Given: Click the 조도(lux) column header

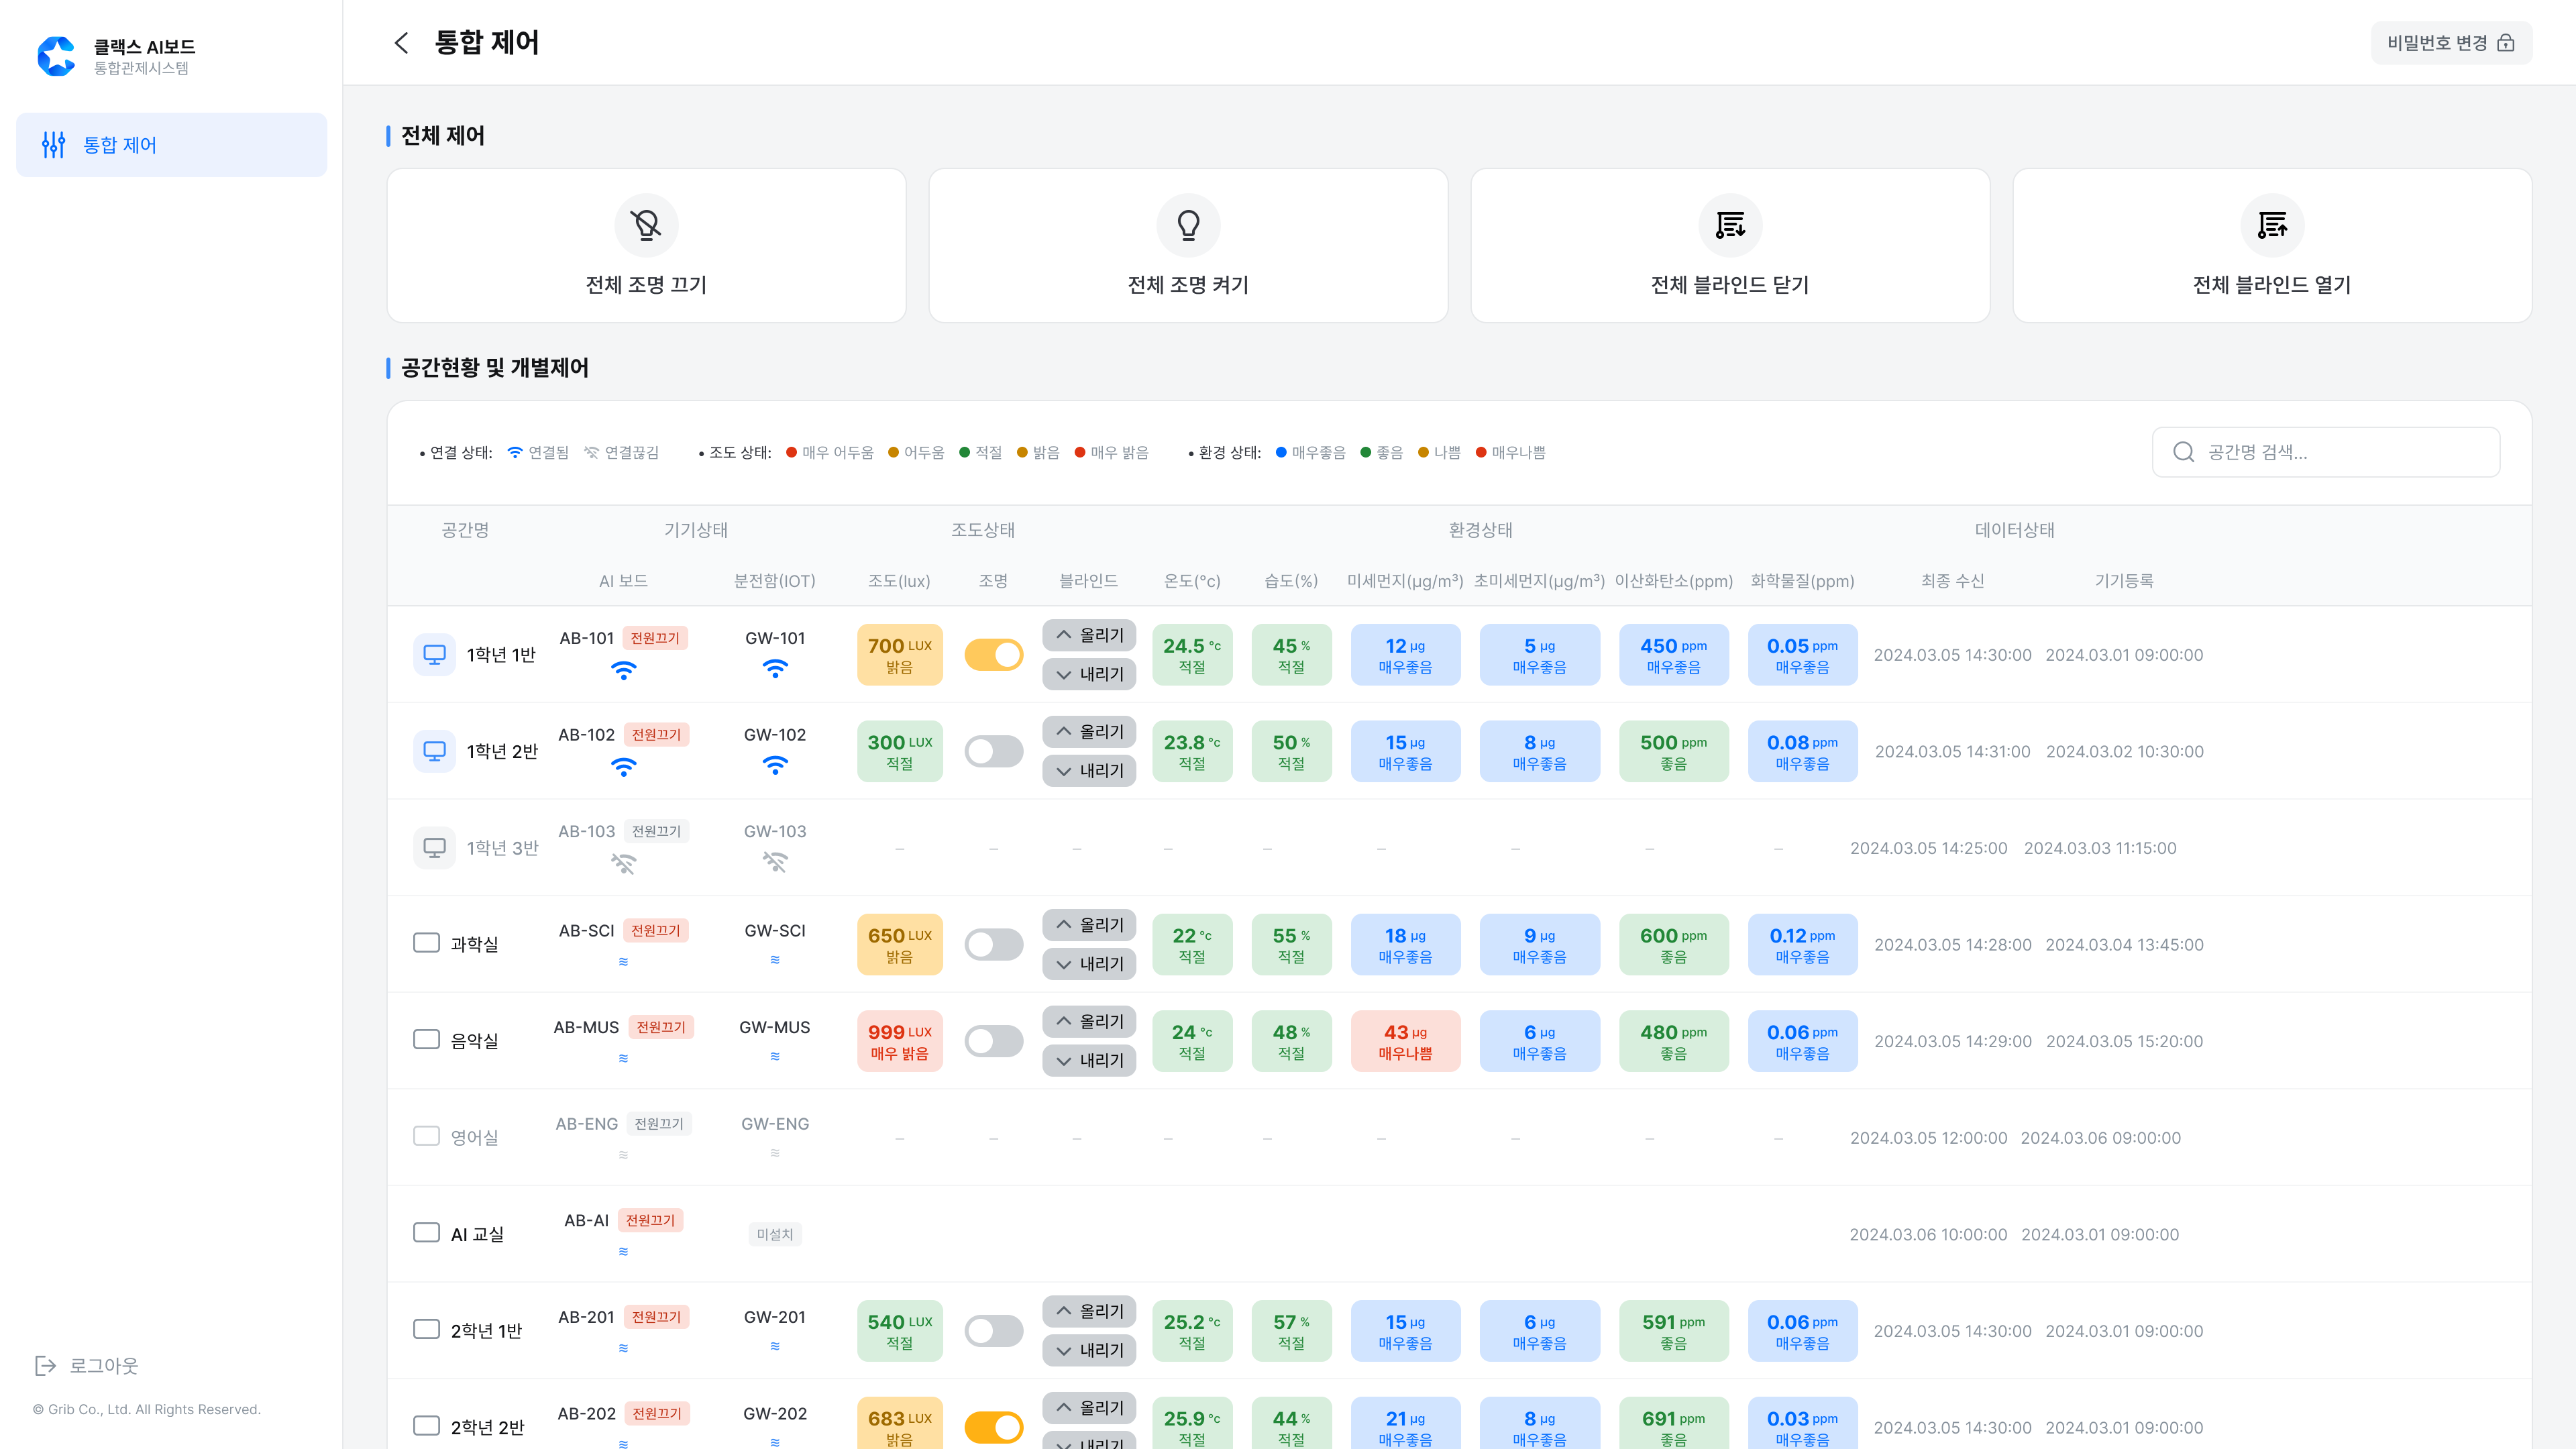Looking at the screenshot, I should 899,581.
